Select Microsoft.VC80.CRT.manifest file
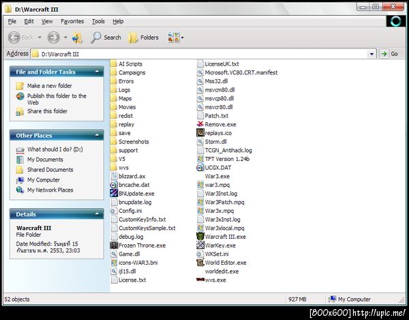The width and height of the screenshot is (409, 320). pos(237,72)
